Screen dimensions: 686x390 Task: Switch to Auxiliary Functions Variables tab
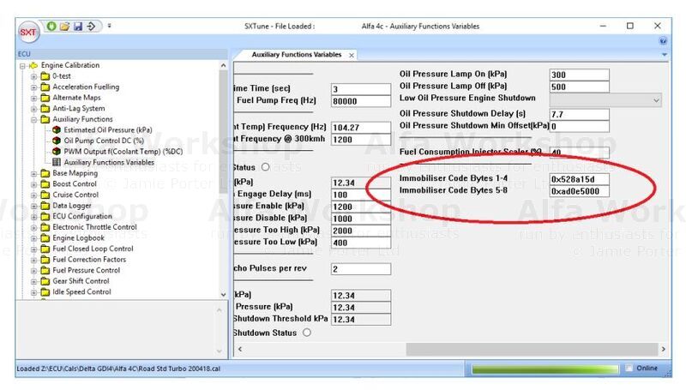(x=296, y=56)
